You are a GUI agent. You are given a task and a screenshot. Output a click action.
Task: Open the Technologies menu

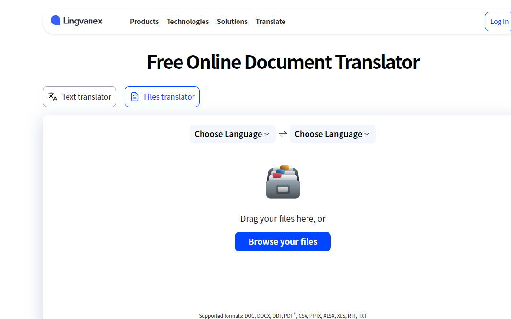pos(188,22)
